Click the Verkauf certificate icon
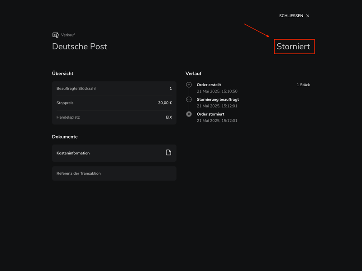This screenshot has height=271, width=362. (55, 35)
